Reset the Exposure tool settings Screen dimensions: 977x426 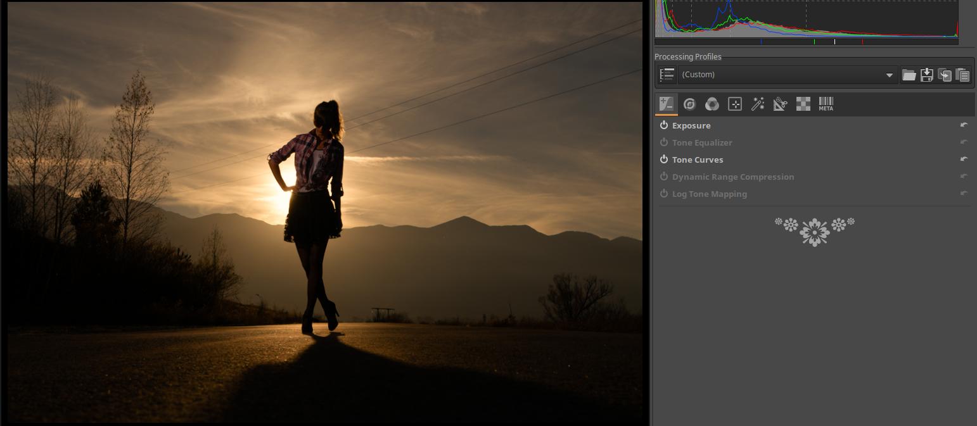(964, 125)
